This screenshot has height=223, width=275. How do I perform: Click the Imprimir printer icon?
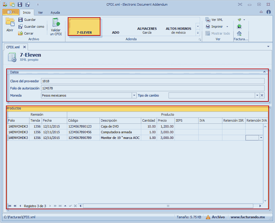(208, 27)
